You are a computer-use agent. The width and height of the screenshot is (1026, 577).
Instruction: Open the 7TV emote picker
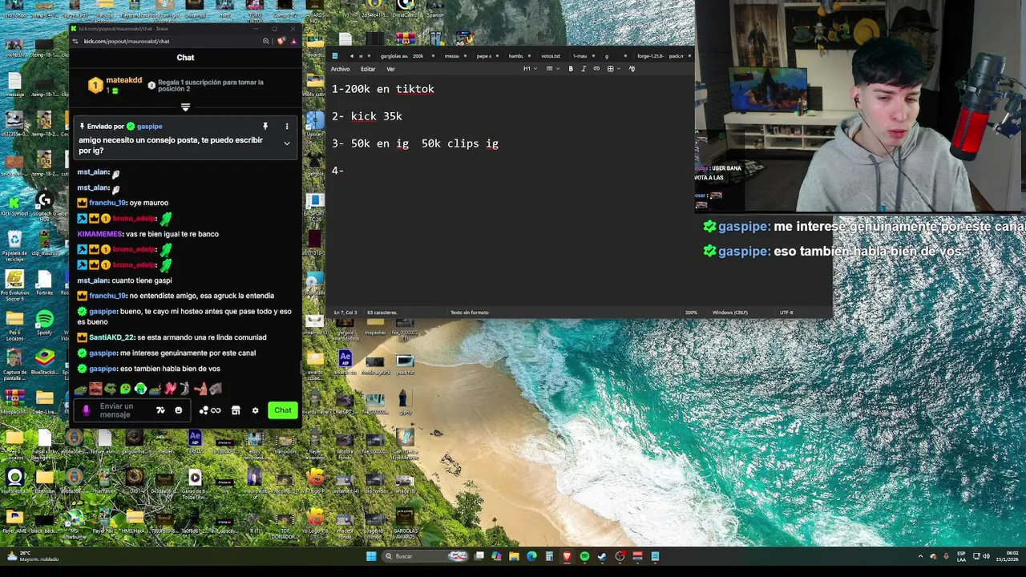coord(160,410)
